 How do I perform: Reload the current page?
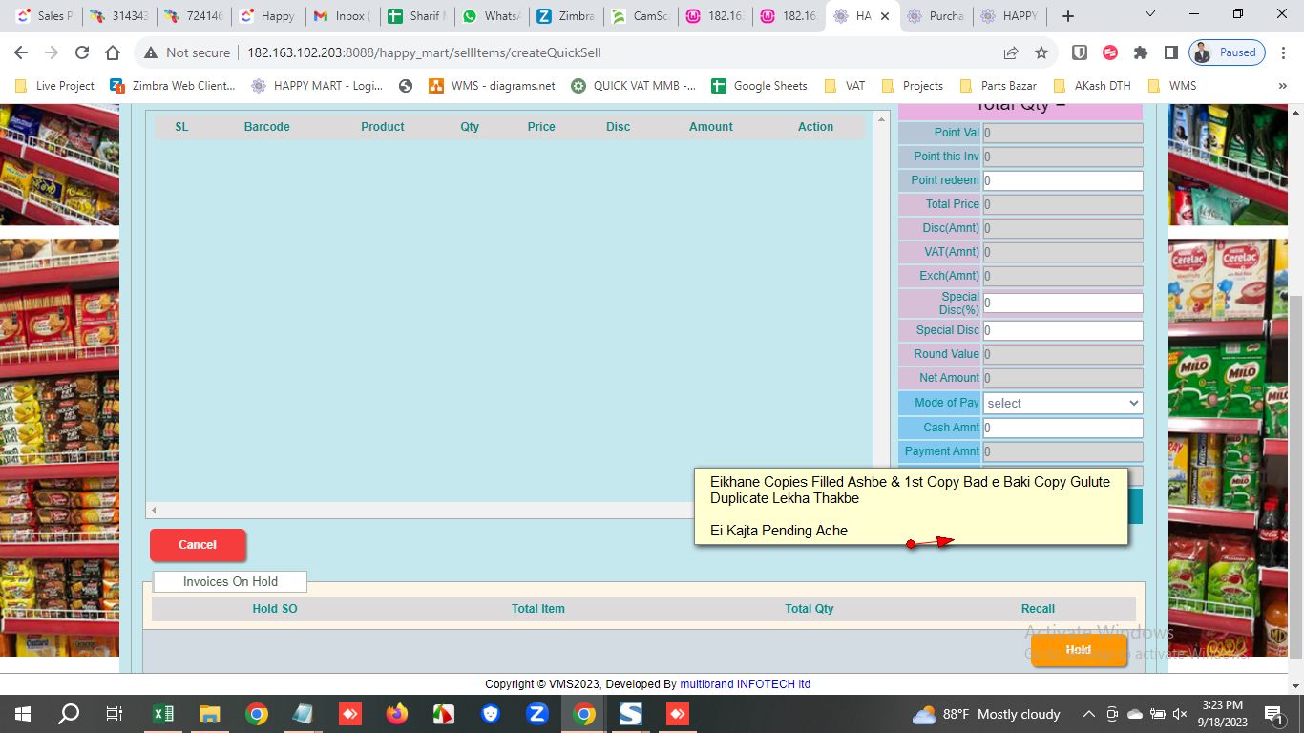click(x=82, y=52)
